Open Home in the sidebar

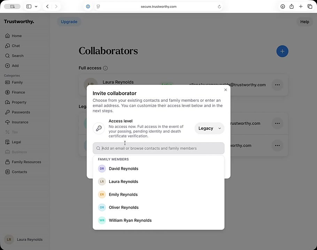click(x=16, y=36)
